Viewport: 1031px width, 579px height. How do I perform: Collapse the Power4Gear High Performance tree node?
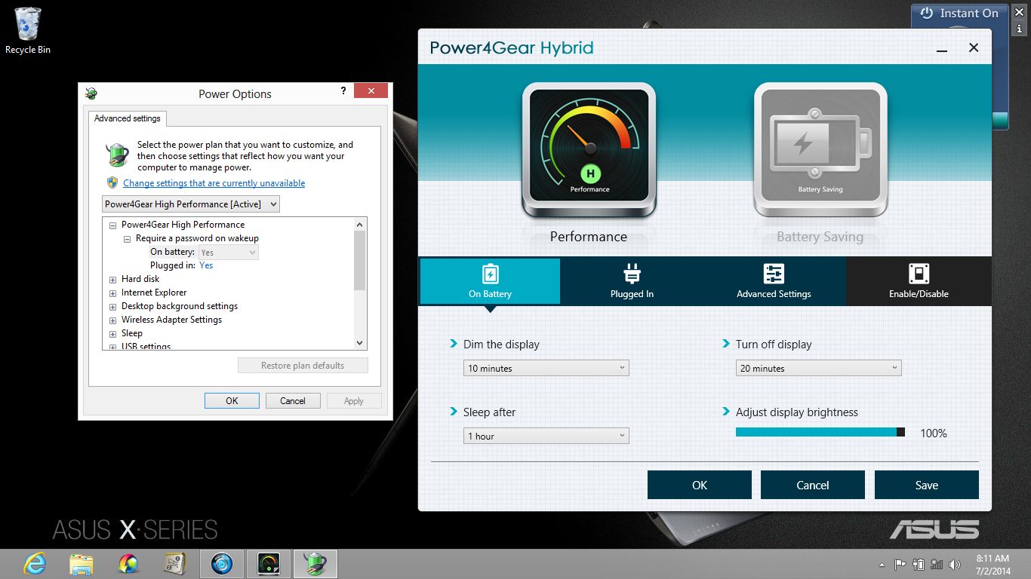113,225
